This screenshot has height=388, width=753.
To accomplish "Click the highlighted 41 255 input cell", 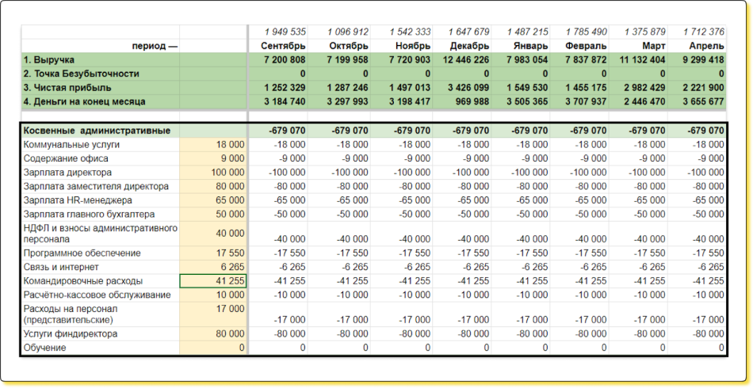I will tap(213, 280).
